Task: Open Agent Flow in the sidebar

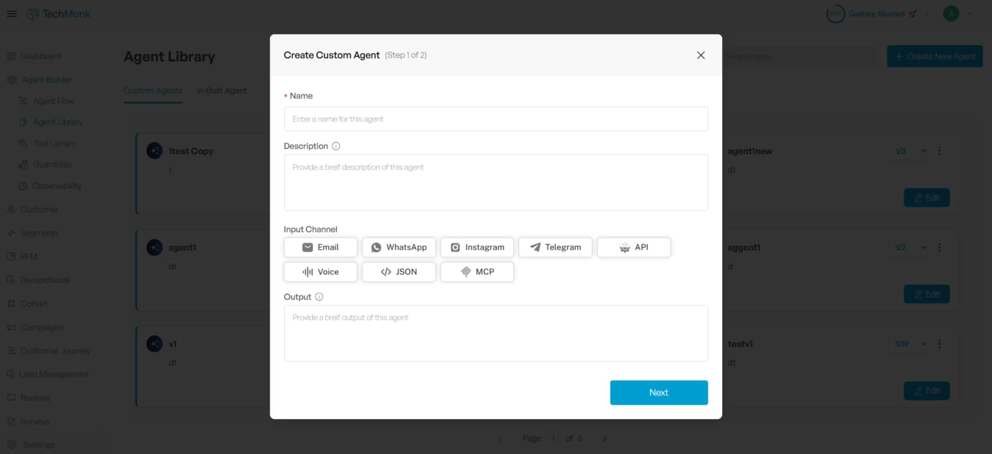Action: [x=47, y=101]
